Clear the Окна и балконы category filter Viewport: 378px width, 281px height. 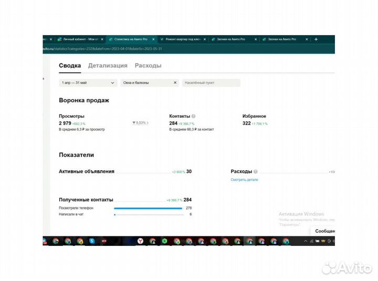175,83
